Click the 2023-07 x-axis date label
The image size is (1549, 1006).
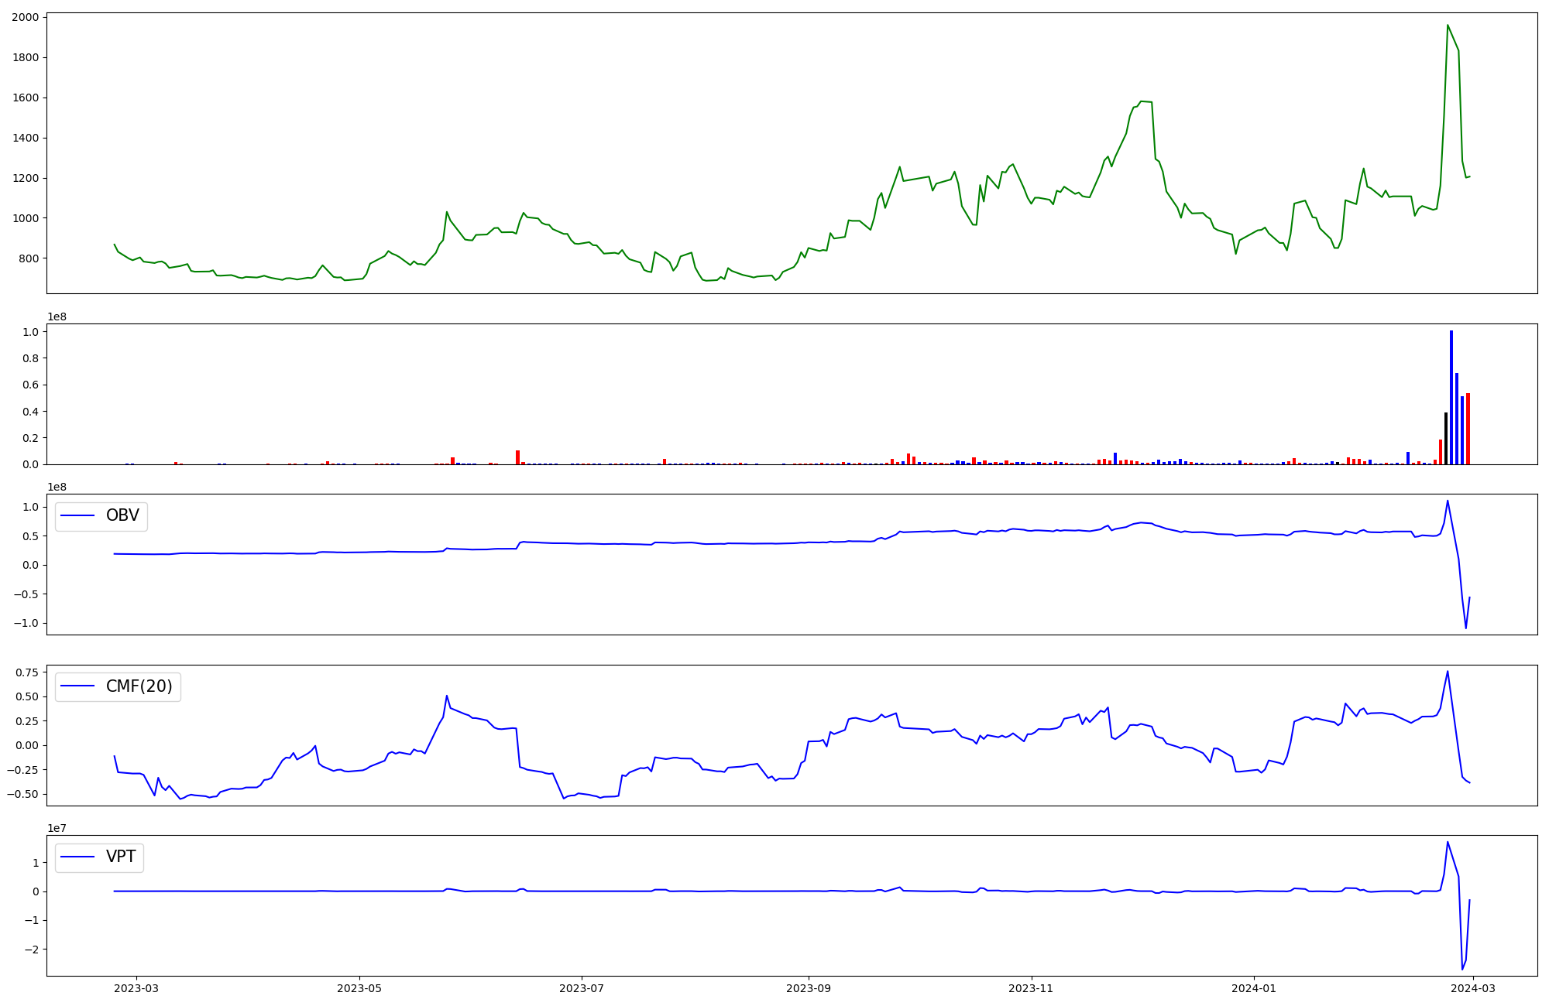coord(582,988)
